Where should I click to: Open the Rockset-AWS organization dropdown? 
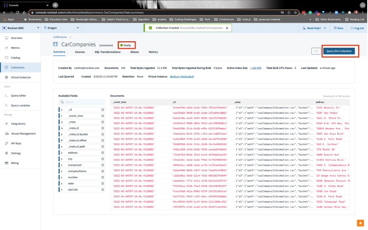pyautogui.click(x=21, y=28)
